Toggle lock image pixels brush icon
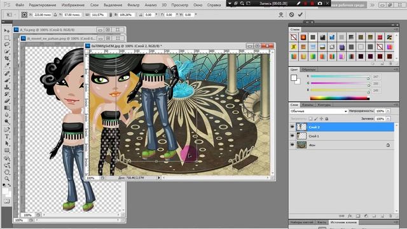The height and width of the screenshot is (229, 407). [316, 119]
